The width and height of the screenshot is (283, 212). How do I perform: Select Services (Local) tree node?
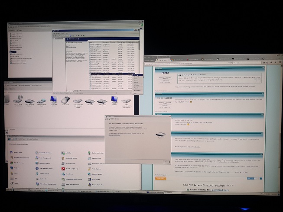[59, 39]
